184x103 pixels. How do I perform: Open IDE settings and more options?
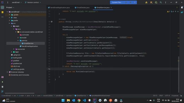(166, 2)
